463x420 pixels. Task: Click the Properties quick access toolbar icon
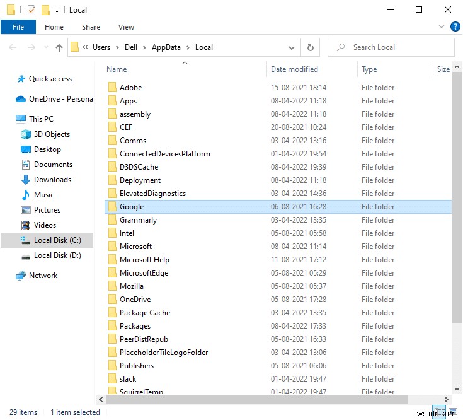pyautogui.click(x=31, y=10)
